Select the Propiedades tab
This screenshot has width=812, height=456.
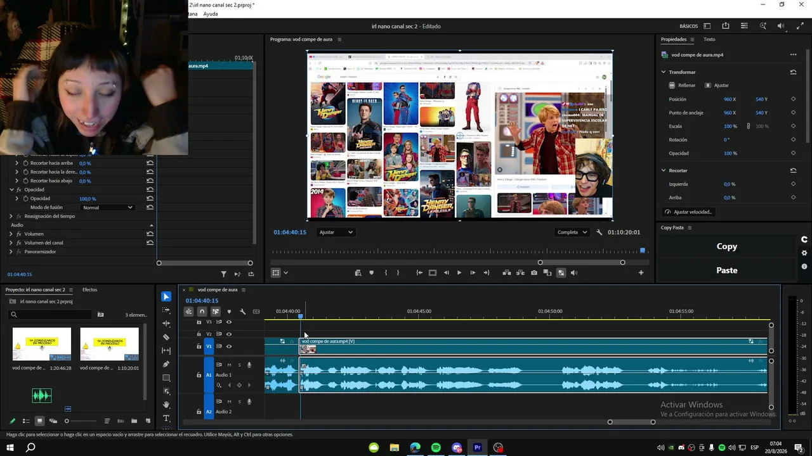(674, 39)
